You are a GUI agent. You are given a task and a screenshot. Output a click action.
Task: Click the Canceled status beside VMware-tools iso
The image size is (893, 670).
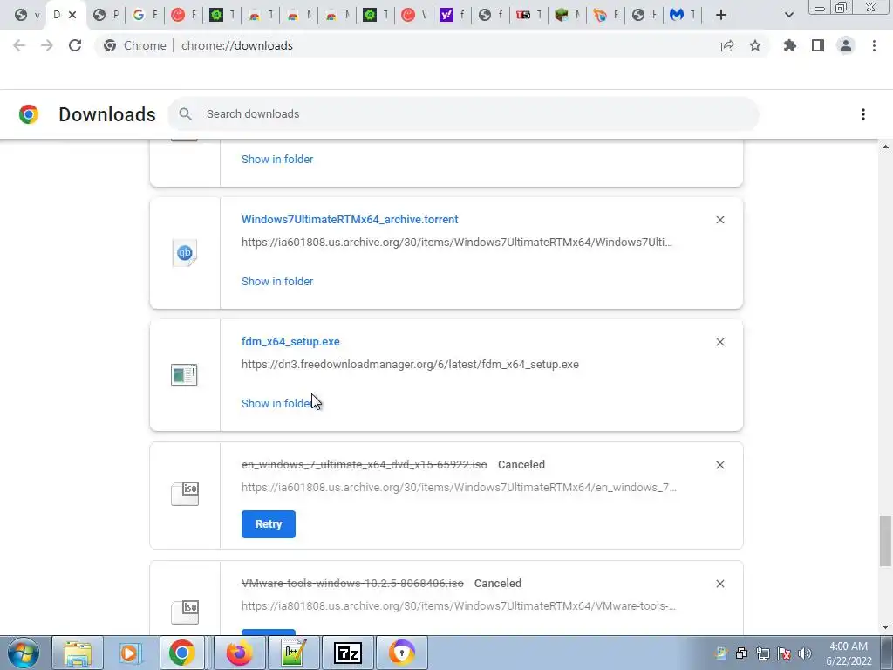pyautogui.click(x=498, y=584)
